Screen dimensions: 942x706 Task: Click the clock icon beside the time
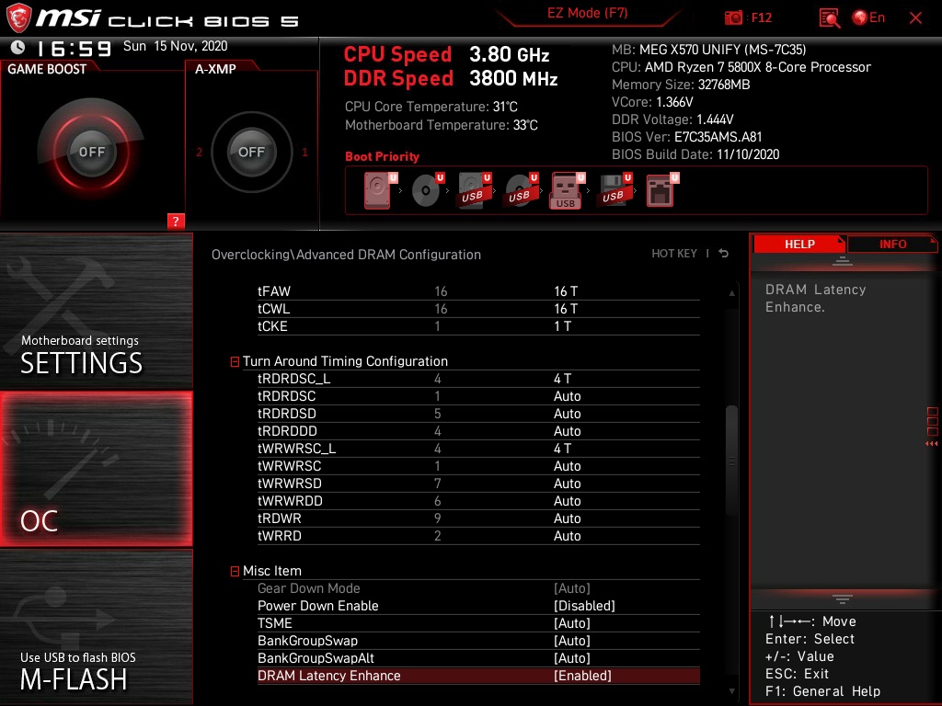tap(18, 47)
